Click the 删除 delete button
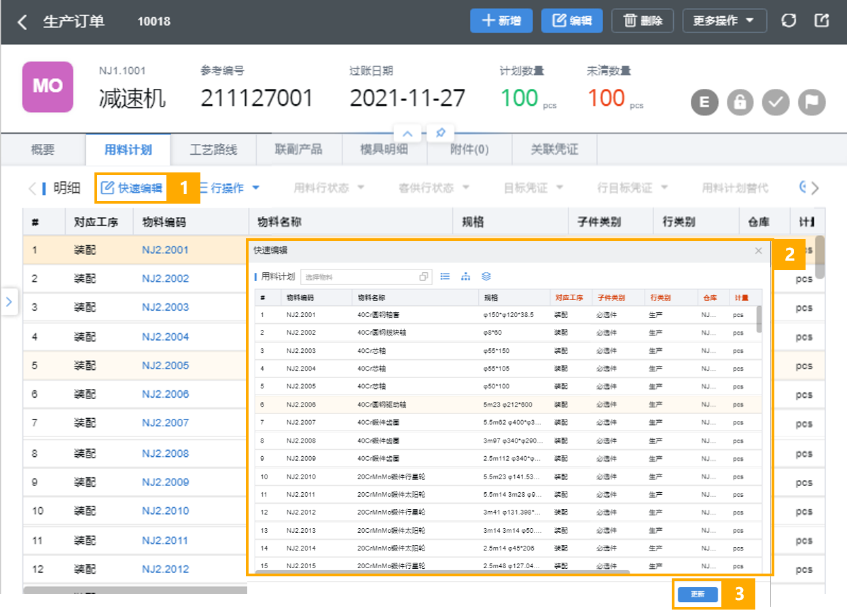This screenshot has width=847, height=615. click(x=643, y=21)
